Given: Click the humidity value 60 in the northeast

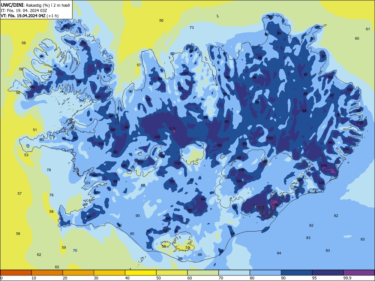Looking at the screenshot, I should click(357, 39).
